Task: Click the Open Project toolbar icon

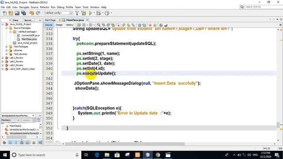Action: (17, 13)
